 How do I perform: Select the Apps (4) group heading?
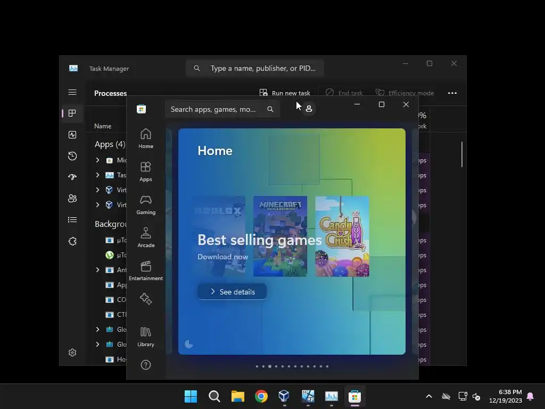point(110,144)
